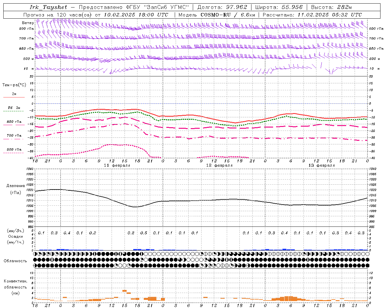Click the dashed line sample under Td 2м
Image resolution: width=385 pixels, height=308 pixels.
[x=14, y=111]
